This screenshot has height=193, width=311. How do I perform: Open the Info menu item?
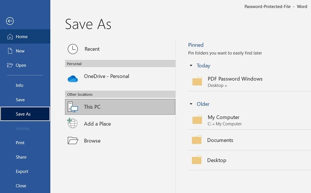(20, 85)
